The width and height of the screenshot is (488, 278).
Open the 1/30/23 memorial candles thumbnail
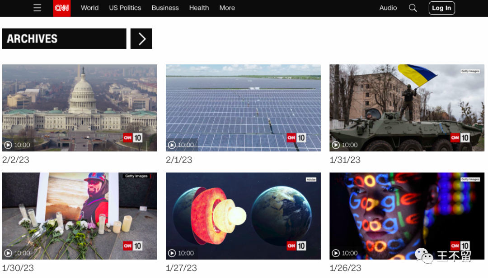(x=80, y=216)
